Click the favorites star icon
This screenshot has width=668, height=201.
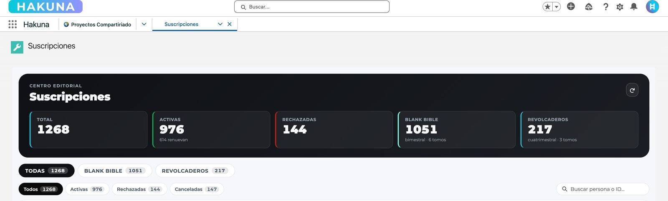[x=547, y=7]
